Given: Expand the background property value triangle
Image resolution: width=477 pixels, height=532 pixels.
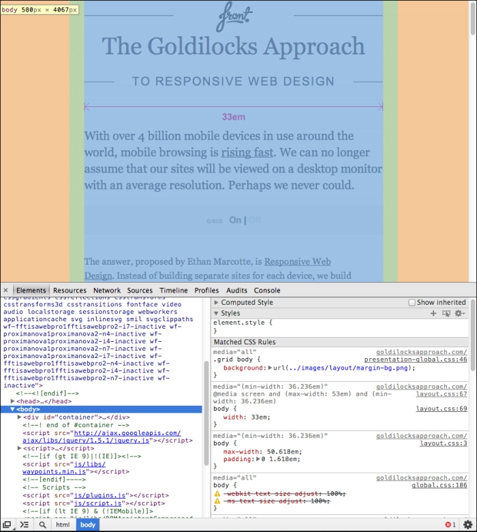Looking at the screenshot, I should (x=271, y=368).
